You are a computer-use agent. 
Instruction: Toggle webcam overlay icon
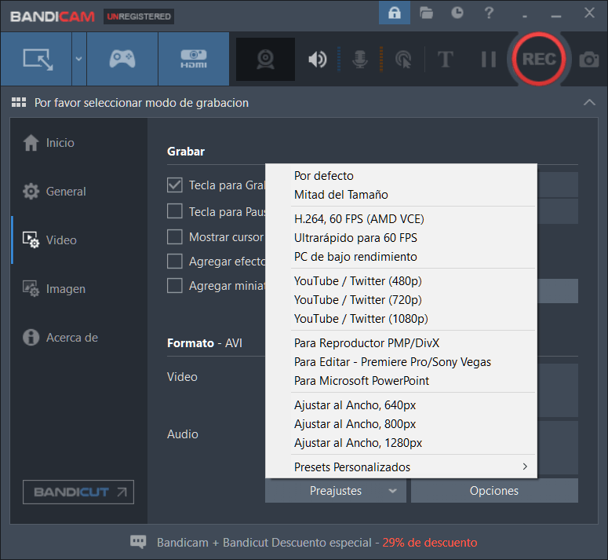tap(266, 60)
